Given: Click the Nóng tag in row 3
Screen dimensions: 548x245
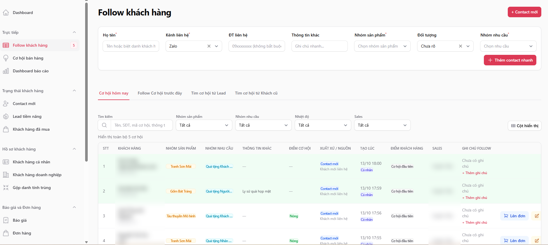Looking at the screenshot, I should (294, 216).
